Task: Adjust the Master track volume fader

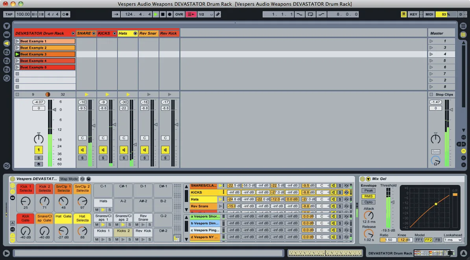Action: [451, 110]
